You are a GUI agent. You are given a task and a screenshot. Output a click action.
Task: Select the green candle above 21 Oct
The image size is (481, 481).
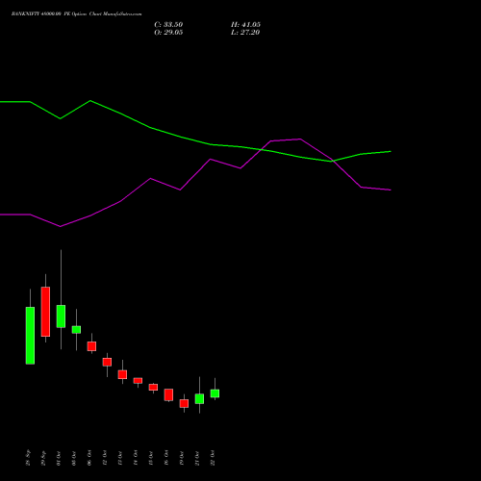pyautogui.click(x=199, y=398)
